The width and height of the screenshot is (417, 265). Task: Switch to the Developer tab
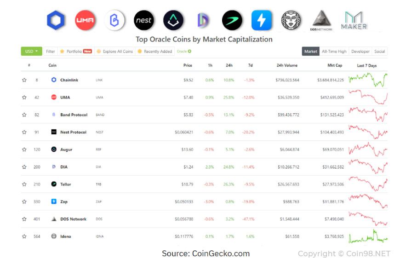(x=360, y=52)
